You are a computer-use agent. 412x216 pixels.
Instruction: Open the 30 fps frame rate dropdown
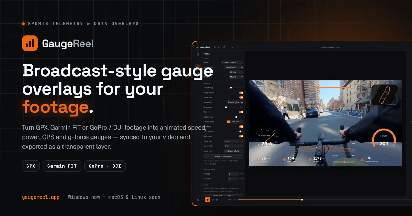click(236, 72)
